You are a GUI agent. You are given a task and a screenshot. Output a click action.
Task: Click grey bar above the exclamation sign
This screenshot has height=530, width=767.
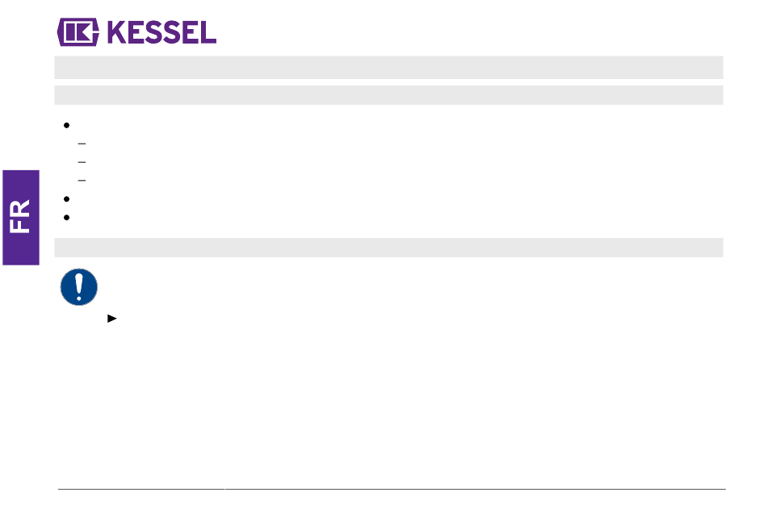tap(388, 248)
